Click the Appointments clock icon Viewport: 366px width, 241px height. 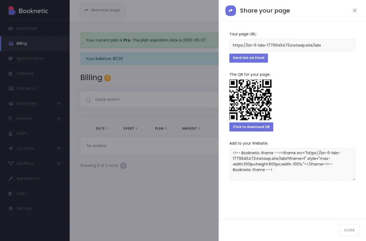click(x=11, y=58)
